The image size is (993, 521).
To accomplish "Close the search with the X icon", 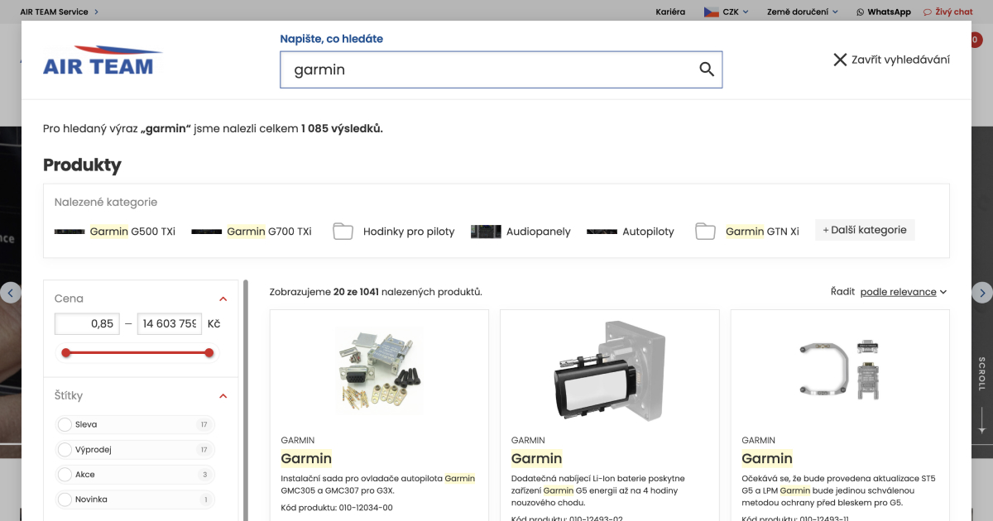I will pos(840,60).
